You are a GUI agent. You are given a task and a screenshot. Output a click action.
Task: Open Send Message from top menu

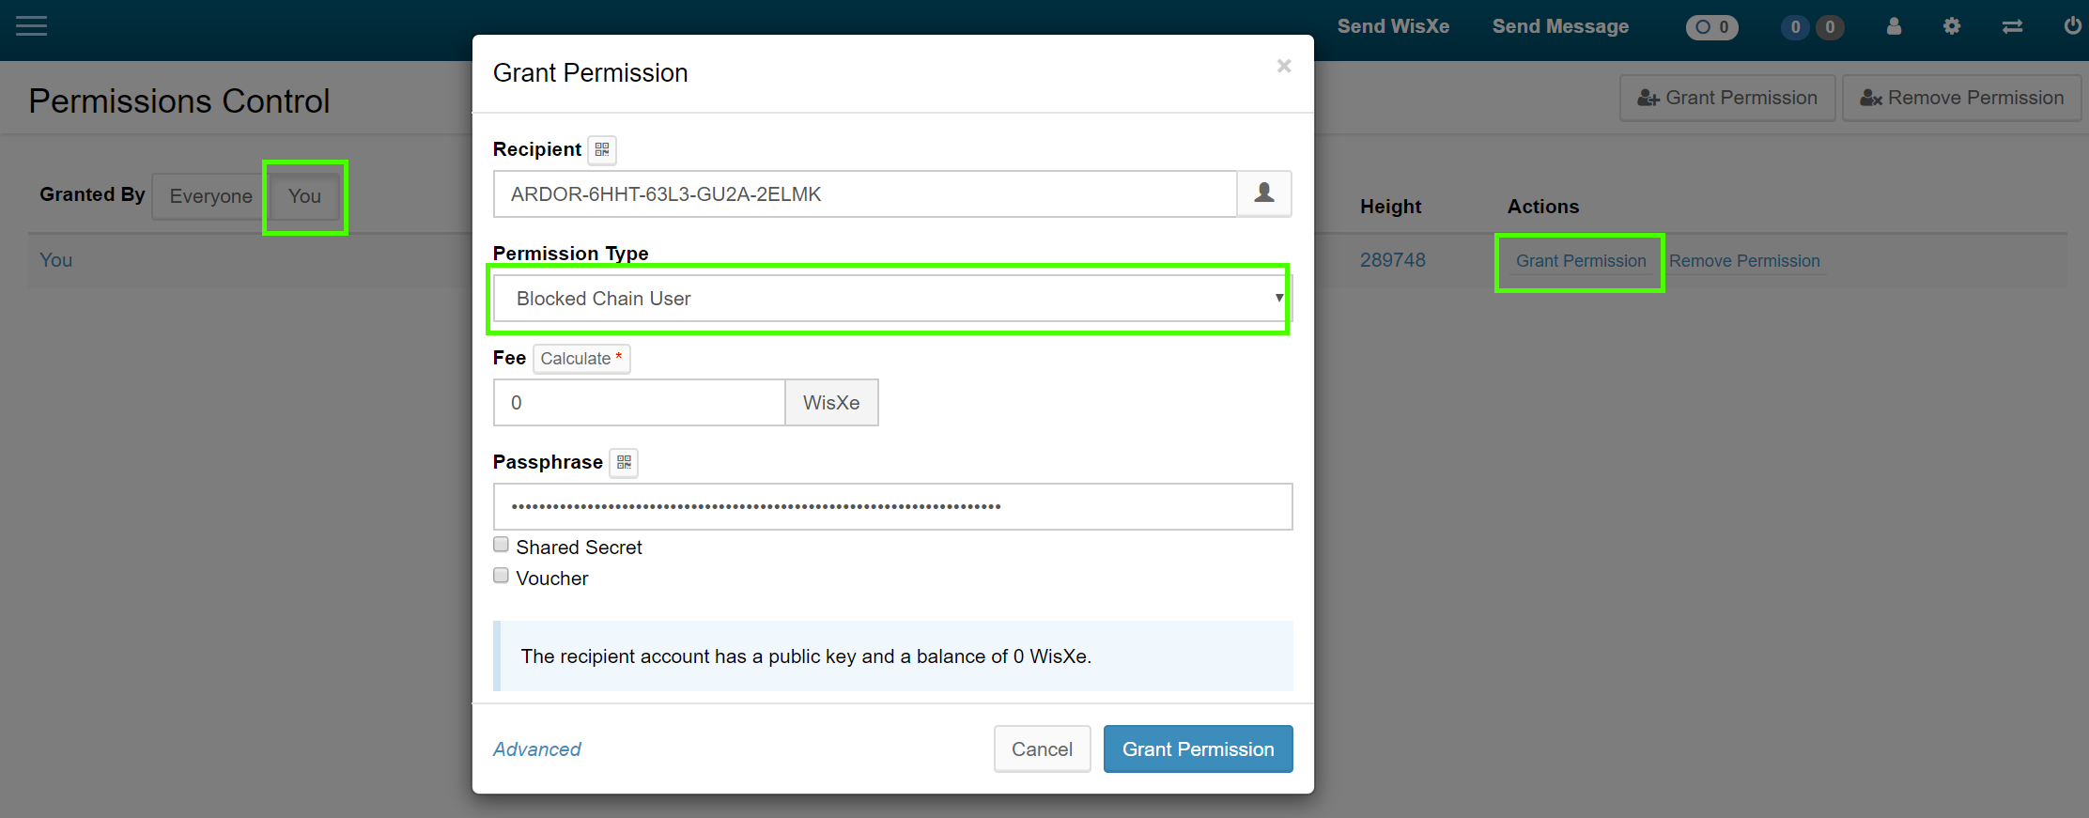pyautogui.click(x=1560, y=26)
